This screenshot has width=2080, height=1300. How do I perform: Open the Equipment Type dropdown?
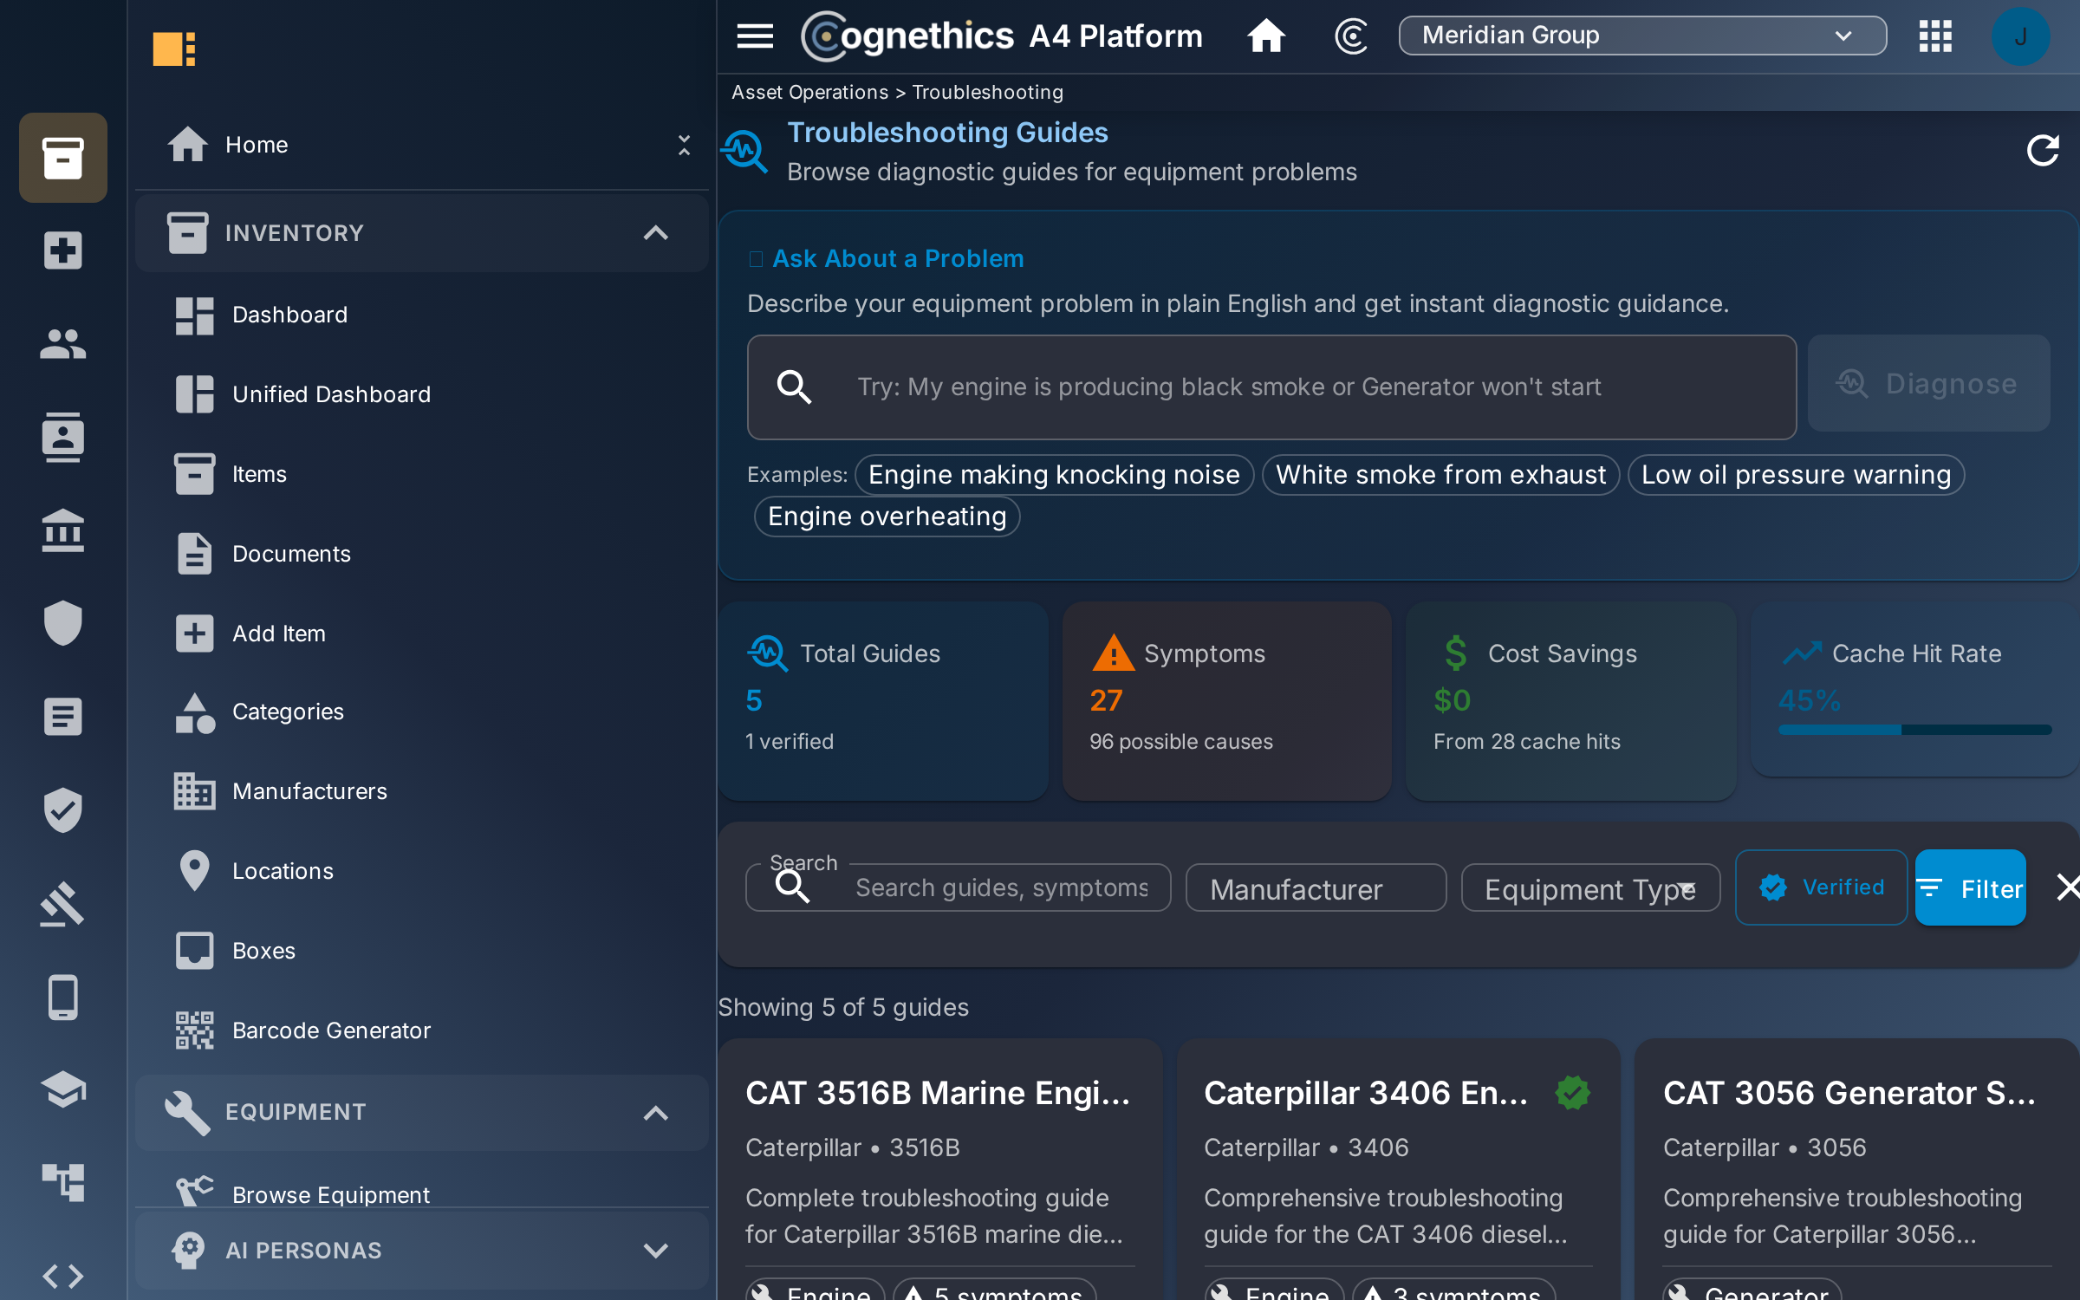pyautogui.click(x=1590, y=888)
